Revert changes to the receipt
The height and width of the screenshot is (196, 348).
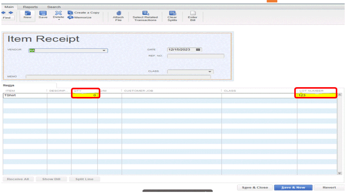pyautogui.click(x=329, y=188)
